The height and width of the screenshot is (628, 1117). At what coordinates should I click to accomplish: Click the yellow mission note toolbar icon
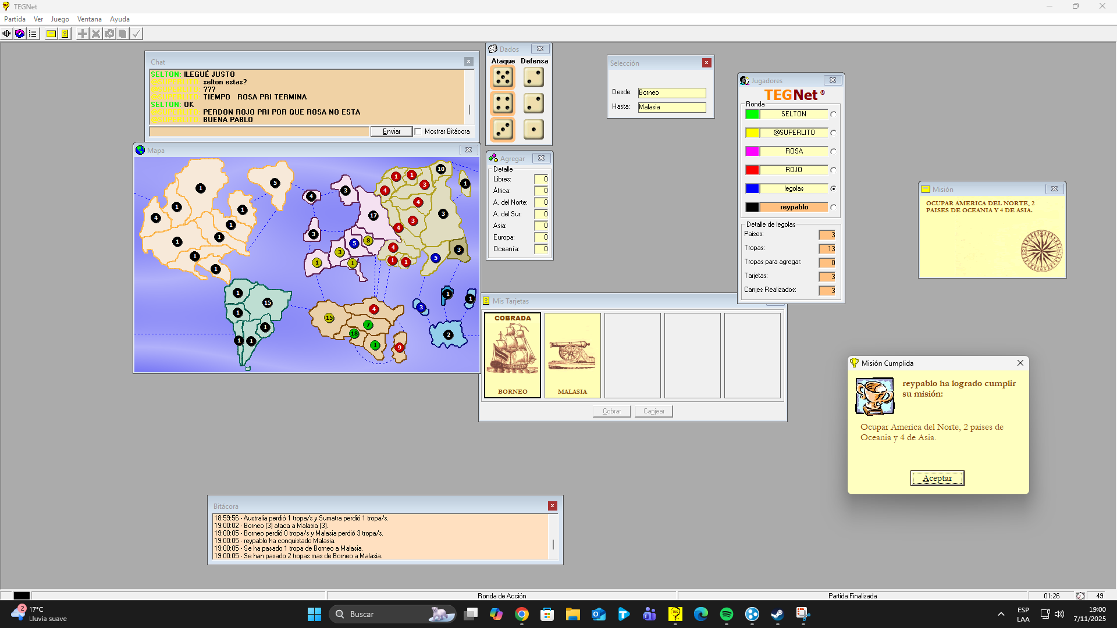[x=51, y=34]
